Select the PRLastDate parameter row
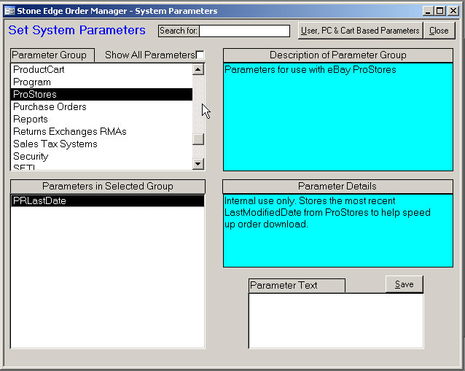This screenshot has height=371, width=465. [107, 200]
